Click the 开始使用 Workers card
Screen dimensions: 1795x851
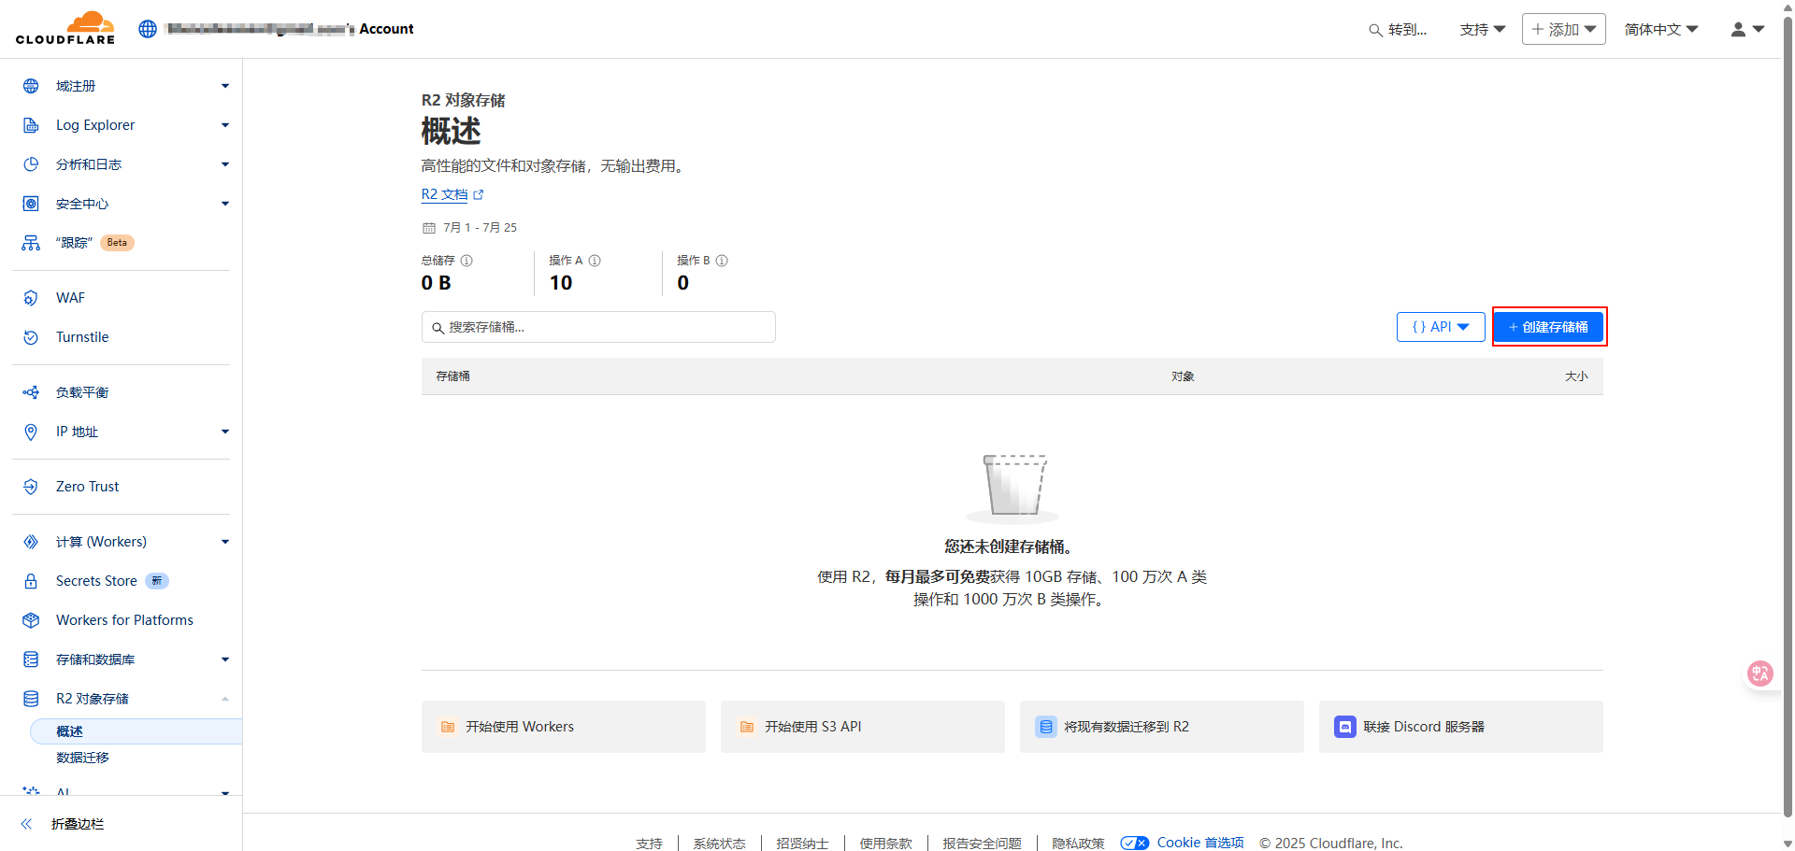point(563,727)
